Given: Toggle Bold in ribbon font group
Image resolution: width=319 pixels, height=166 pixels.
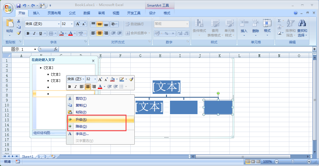Looking at the screenshot, I should pos(28,33).
